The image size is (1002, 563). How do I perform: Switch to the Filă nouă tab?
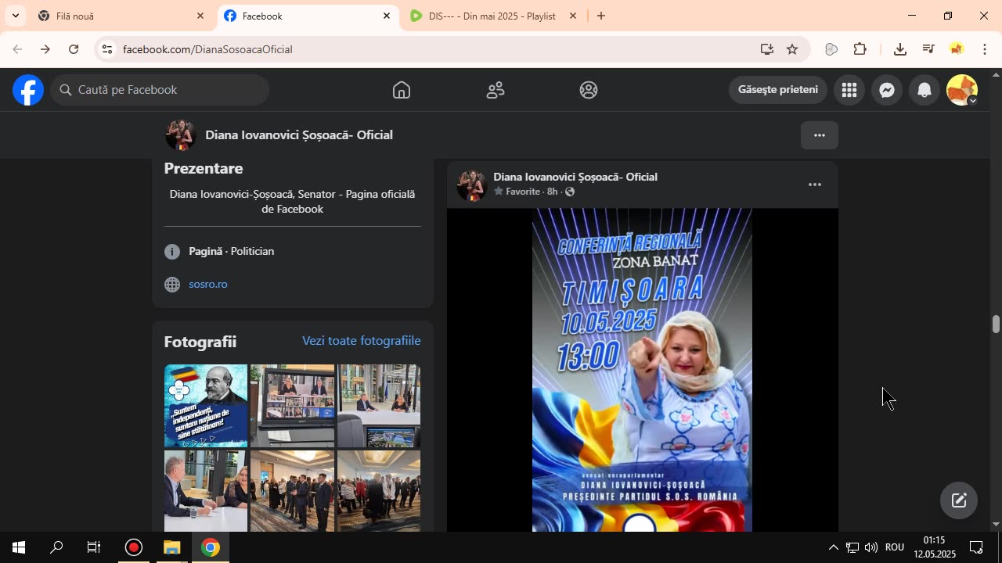121,16
